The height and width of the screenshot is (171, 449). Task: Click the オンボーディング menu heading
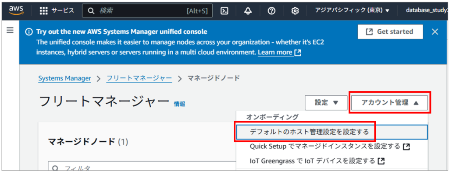[x=272, y=117]
